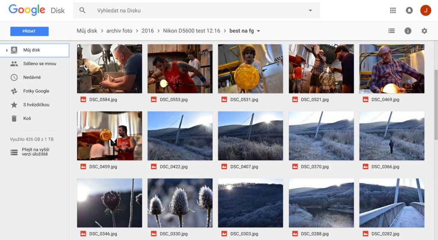438x240 pixels.
Task: Open search options dropdown arrow
Action: [311, 10]
